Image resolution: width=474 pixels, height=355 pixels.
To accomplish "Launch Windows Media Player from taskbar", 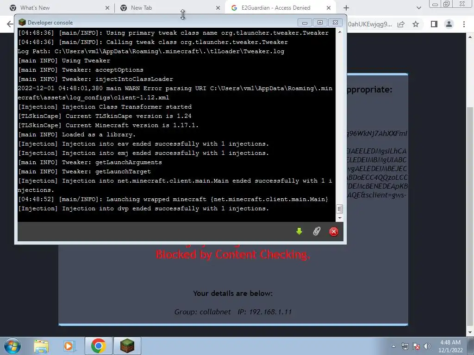I will click(x=69, y=346).
